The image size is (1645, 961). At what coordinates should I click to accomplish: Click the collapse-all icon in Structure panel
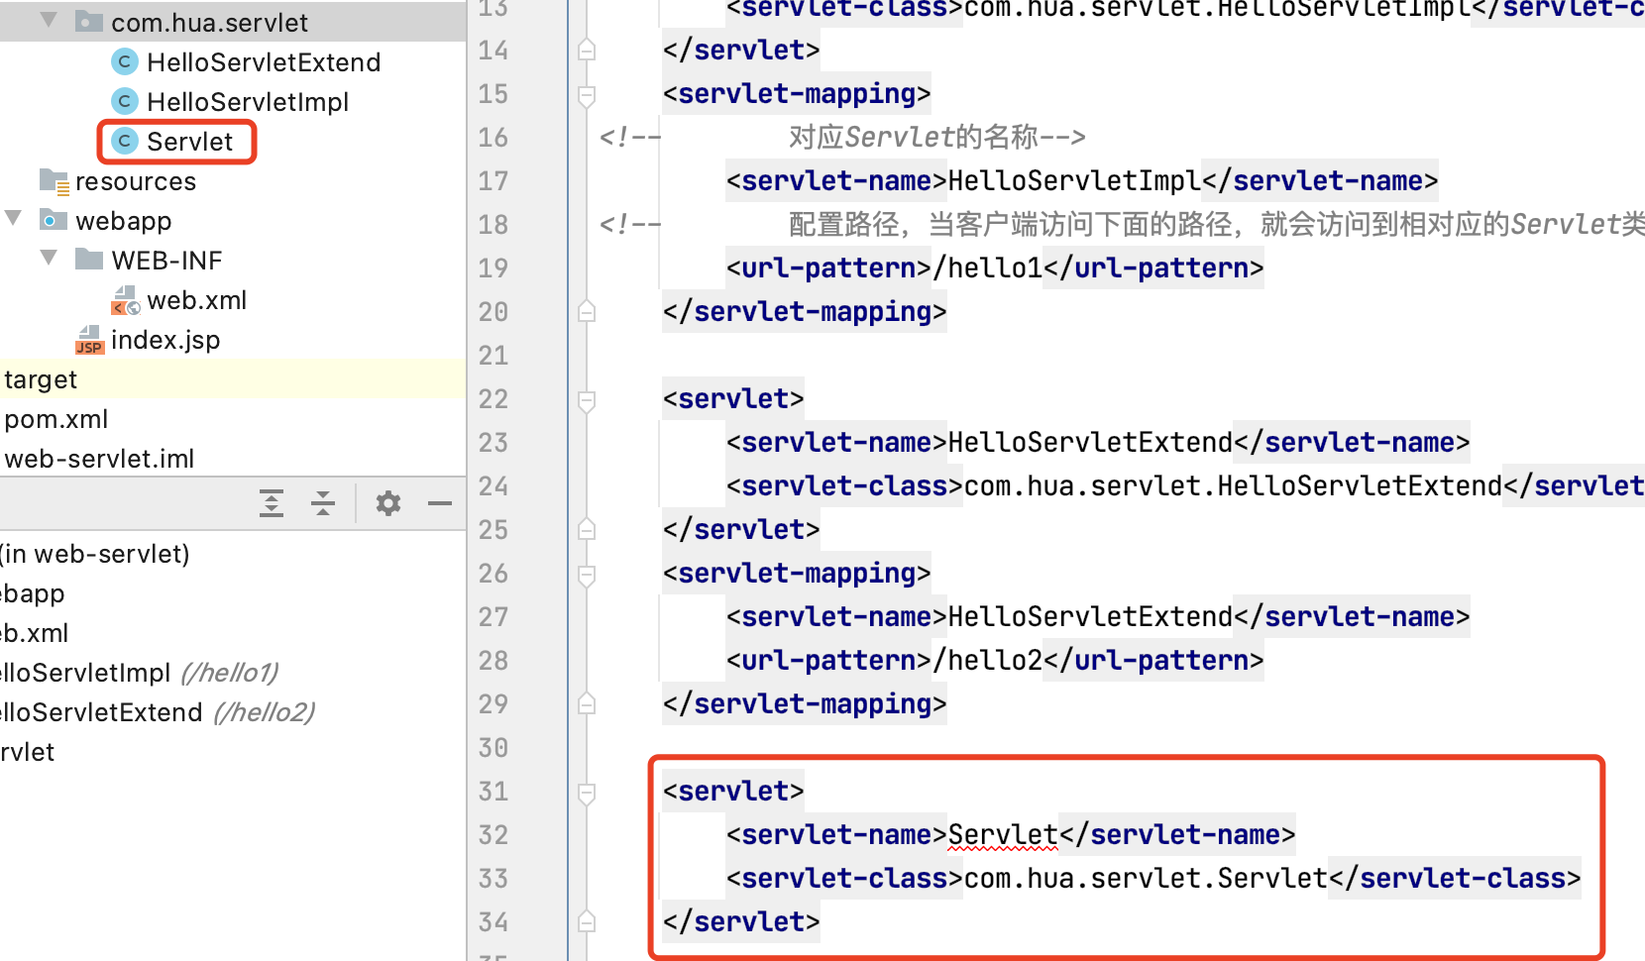pos(322,503)
